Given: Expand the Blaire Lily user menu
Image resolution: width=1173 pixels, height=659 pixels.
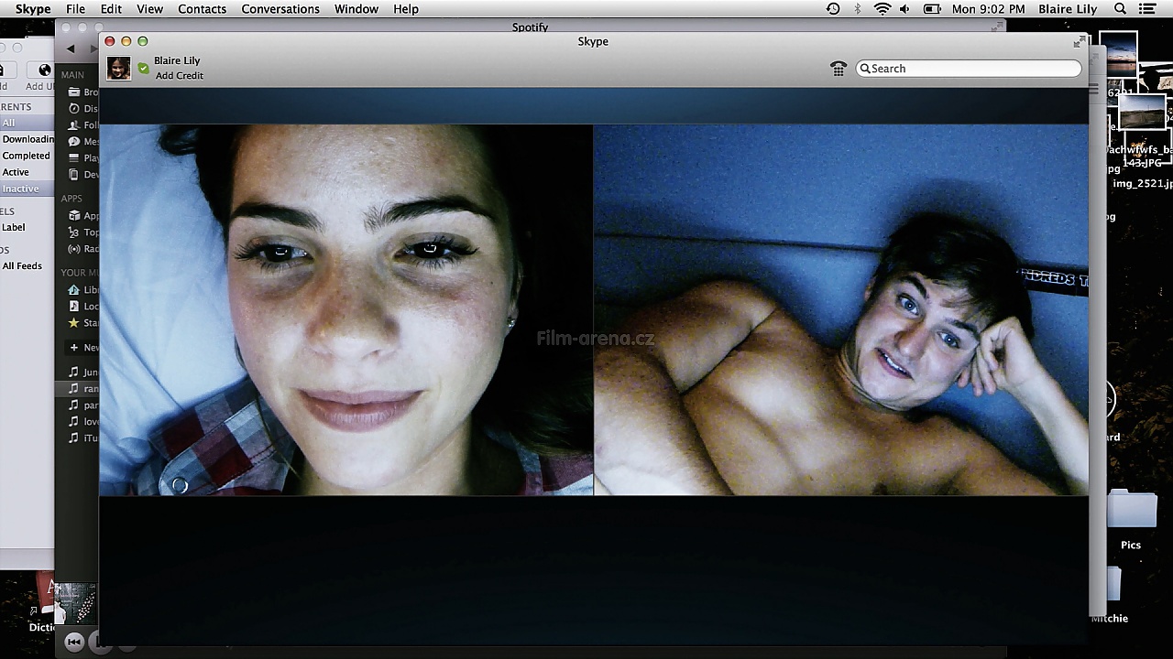Looking at the screenshot, I should click(x=1067, y=9).
